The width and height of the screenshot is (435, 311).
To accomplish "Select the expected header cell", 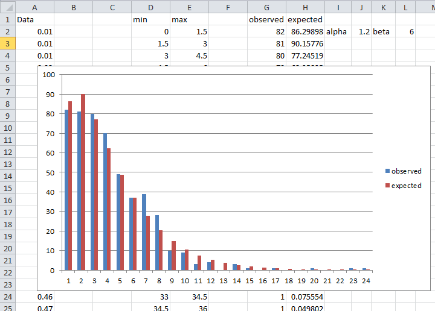I will point(305,19).
